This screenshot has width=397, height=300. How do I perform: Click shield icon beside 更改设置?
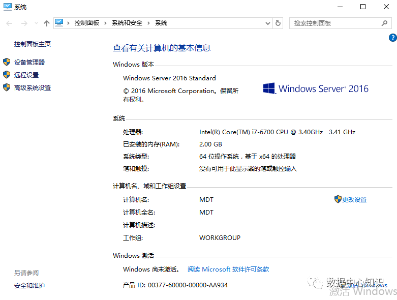point(338,199)
